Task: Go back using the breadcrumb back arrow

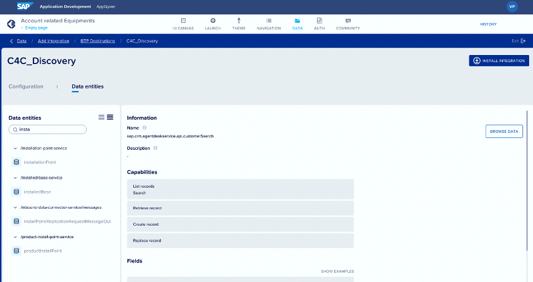Action: (12, 41)
